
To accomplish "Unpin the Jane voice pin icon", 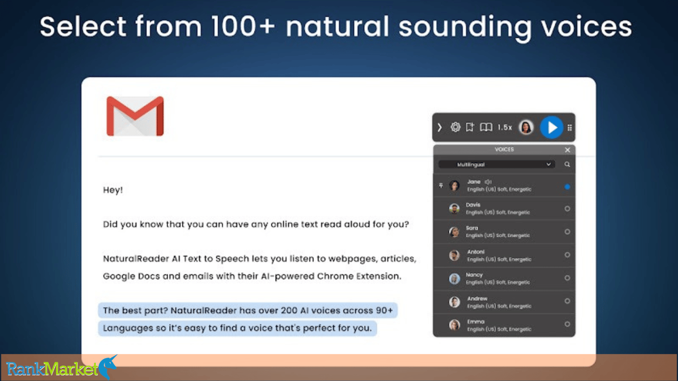I will coord(441,186).
